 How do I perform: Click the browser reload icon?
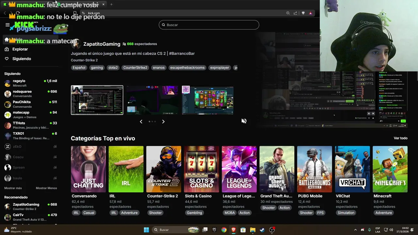(18, 13)
